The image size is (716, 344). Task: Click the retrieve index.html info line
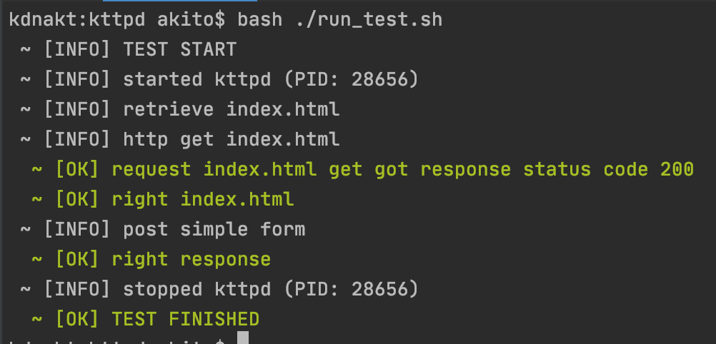point(180,109)
